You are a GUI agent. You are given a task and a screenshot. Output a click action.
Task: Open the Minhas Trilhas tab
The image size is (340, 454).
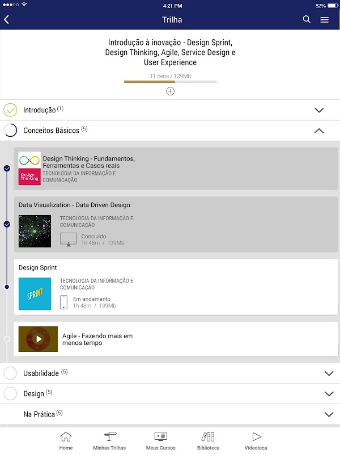point(109,440)
